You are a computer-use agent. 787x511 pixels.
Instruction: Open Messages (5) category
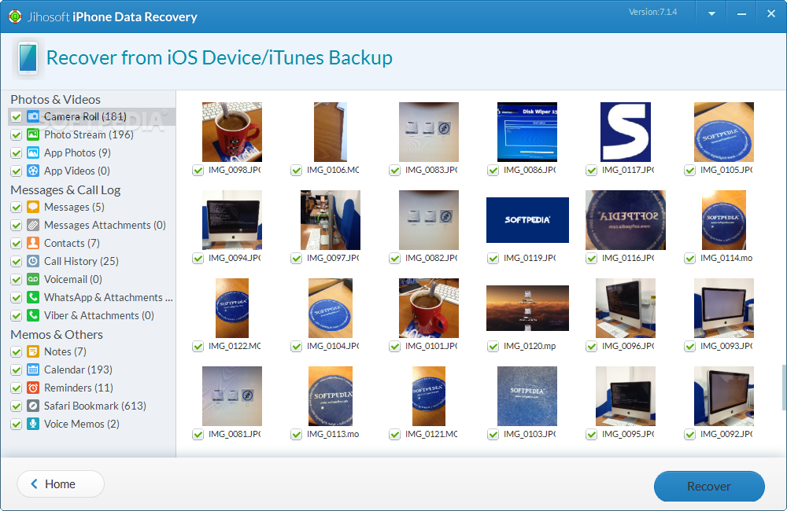point(74,207)
